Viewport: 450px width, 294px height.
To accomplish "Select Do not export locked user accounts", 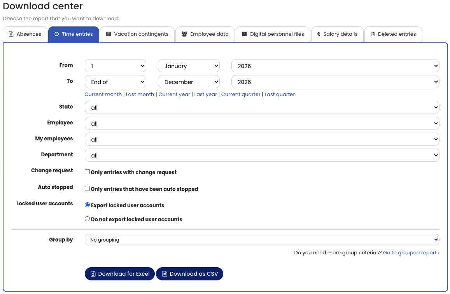I will (x=88, y=219).
